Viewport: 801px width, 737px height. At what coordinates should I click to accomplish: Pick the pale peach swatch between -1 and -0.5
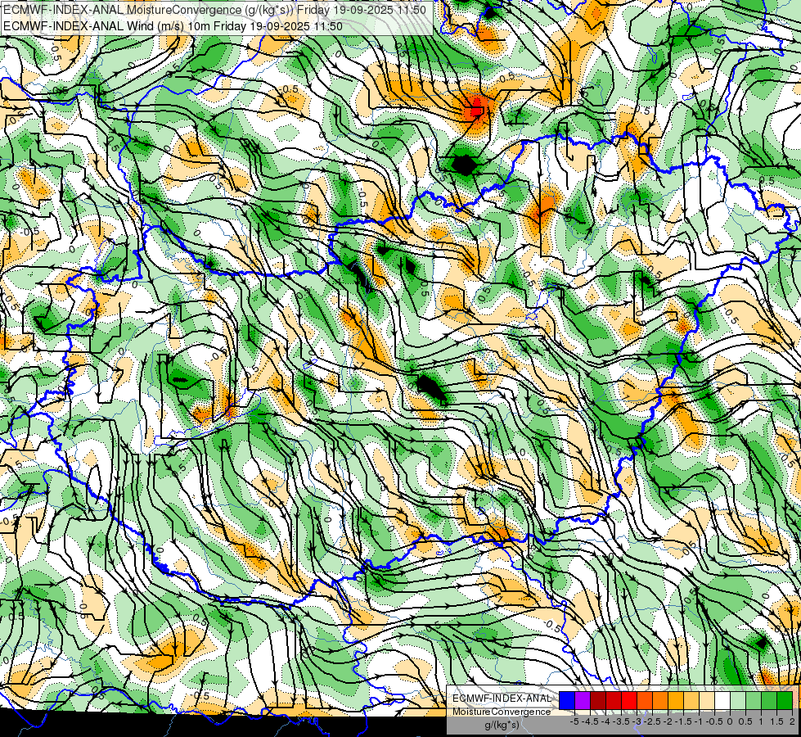tap(706, 700)
